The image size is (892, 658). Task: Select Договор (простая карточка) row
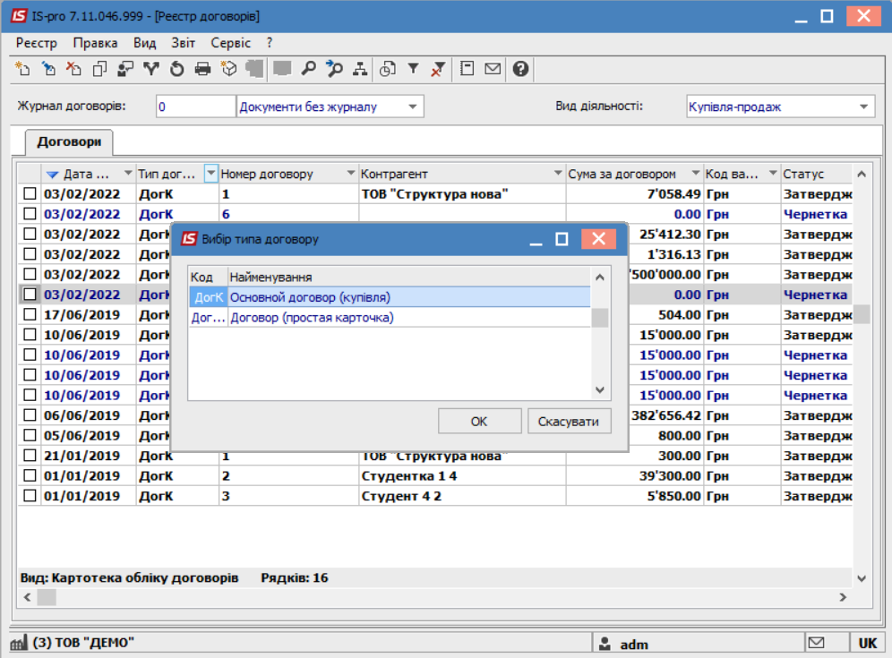[390, 317]
